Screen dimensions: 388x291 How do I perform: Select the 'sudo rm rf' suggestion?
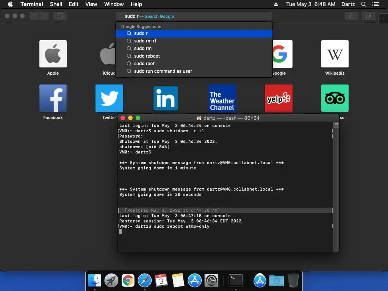point(194,41)
